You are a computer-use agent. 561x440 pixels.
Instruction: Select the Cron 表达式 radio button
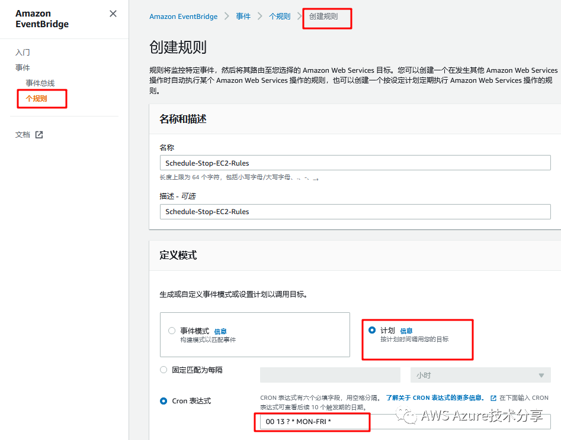click(x=164, y=401)
